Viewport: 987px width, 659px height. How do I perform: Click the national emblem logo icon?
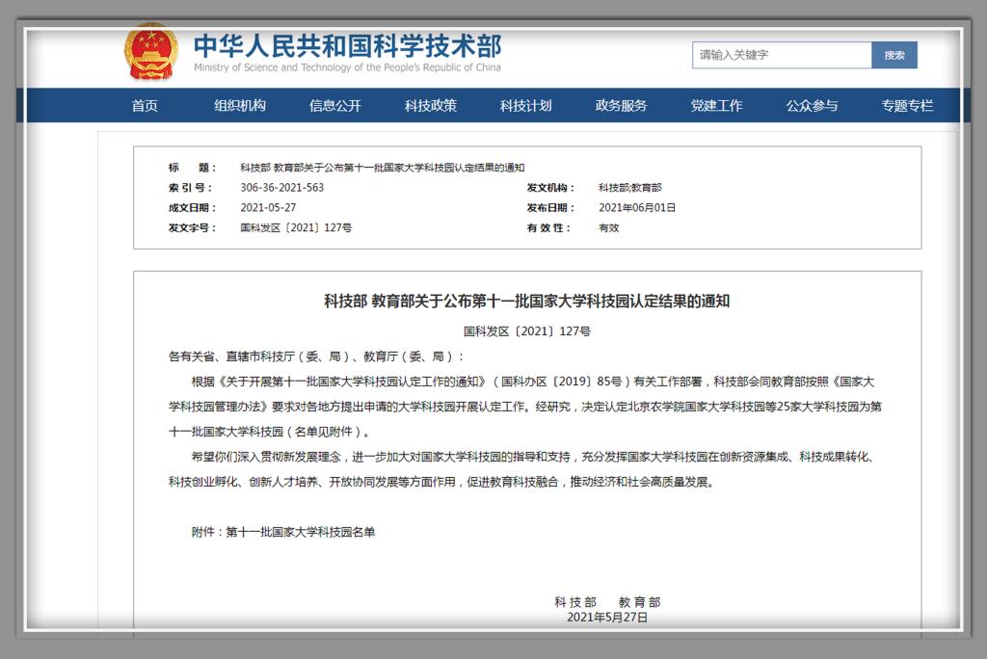151,52
